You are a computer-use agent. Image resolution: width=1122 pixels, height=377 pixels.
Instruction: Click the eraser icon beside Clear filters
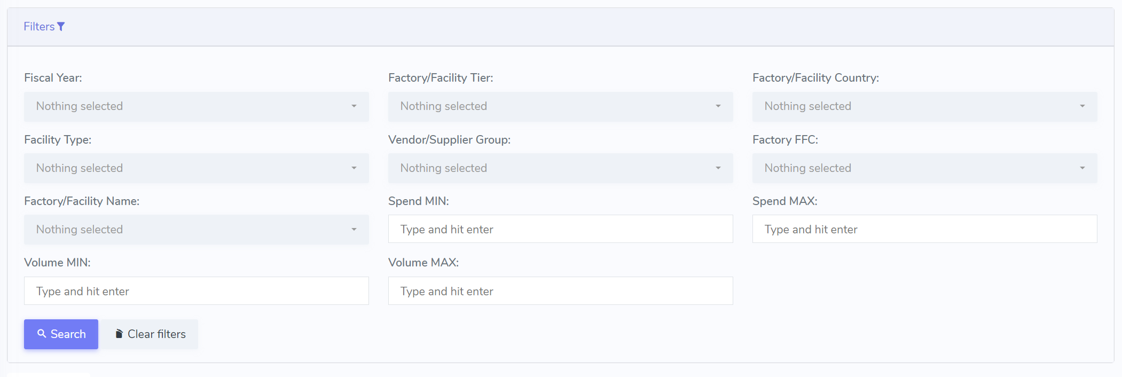point(119,334)
